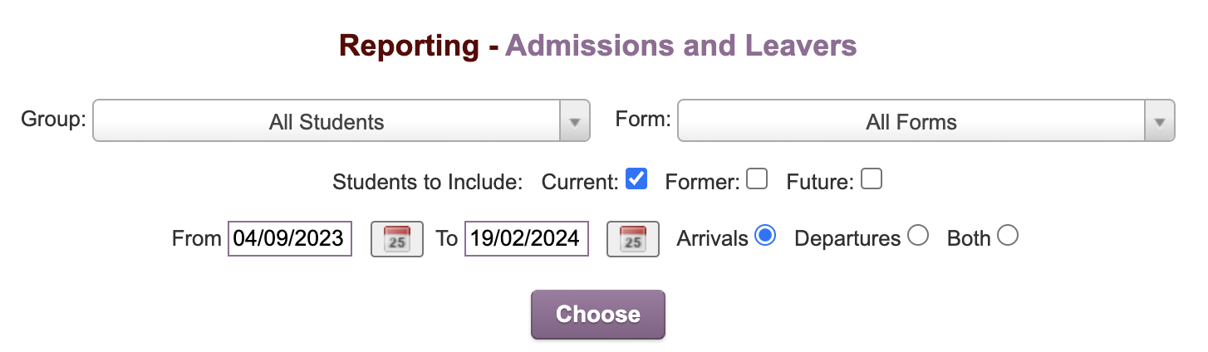The height and width of the screenshot is (352, 1208).
Task: Expand the Group dropdown arrow
Action: point(575,121)
